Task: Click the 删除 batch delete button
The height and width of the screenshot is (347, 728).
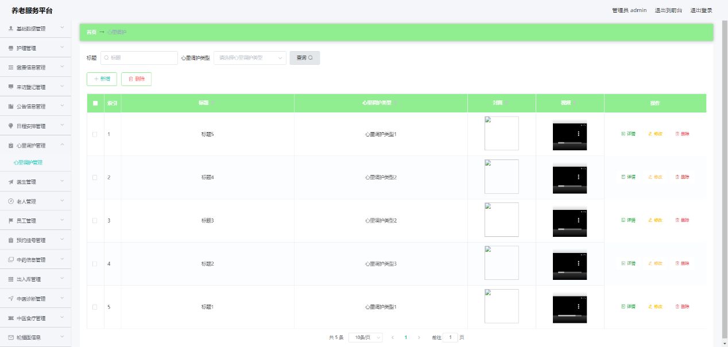Action: point(137,79)
